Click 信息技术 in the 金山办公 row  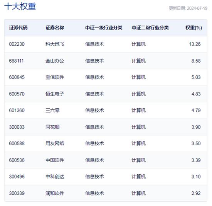(94, 61)
